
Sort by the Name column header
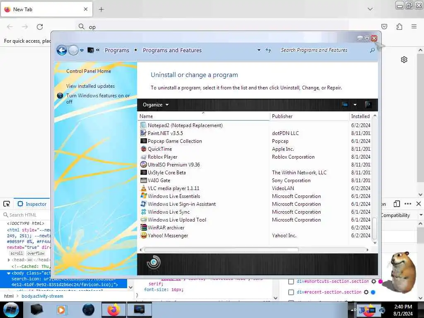tap(204, 116)
